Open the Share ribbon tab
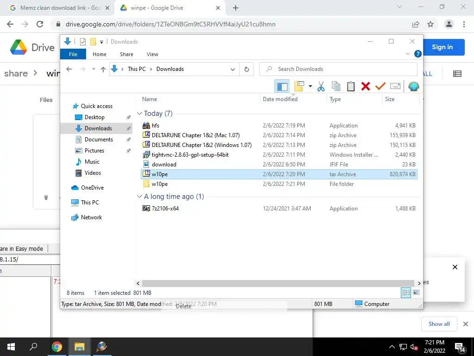 126,54
